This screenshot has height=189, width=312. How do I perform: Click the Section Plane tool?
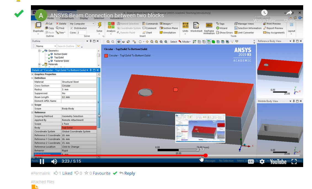pyautogui.click(x=169, y=28)
